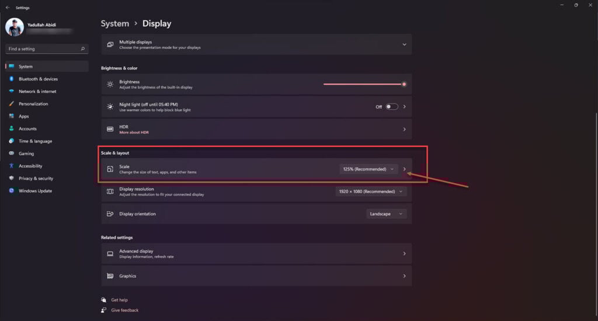Click the back arrow icon in Settings
The height and width of the screenshot is (321, 598).
[x=8, y=7]
